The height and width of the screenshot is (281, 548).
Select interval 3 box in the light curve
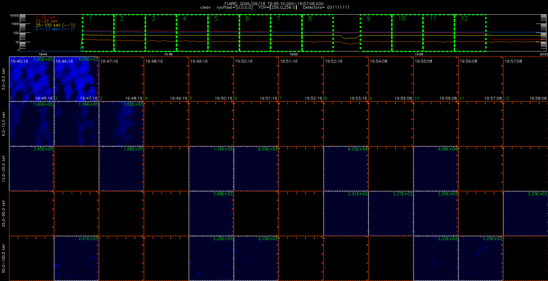pyautogui.click(x=161, y=33)
